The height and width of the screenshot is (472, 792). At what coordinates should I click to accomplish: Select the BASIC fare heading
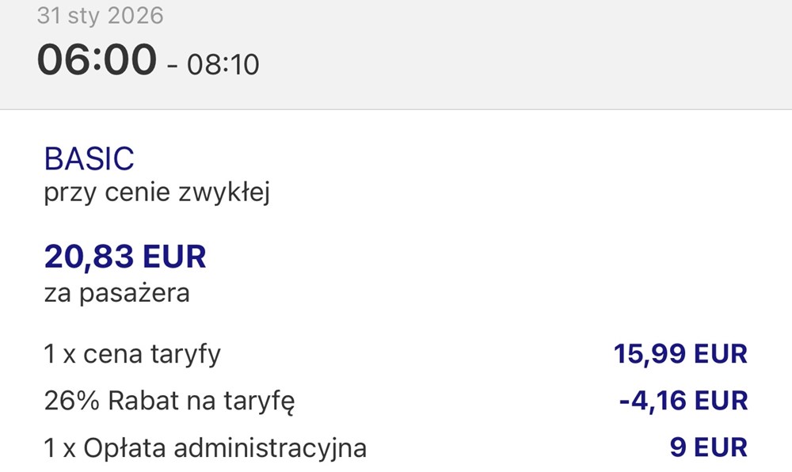[x=89, y=159]
